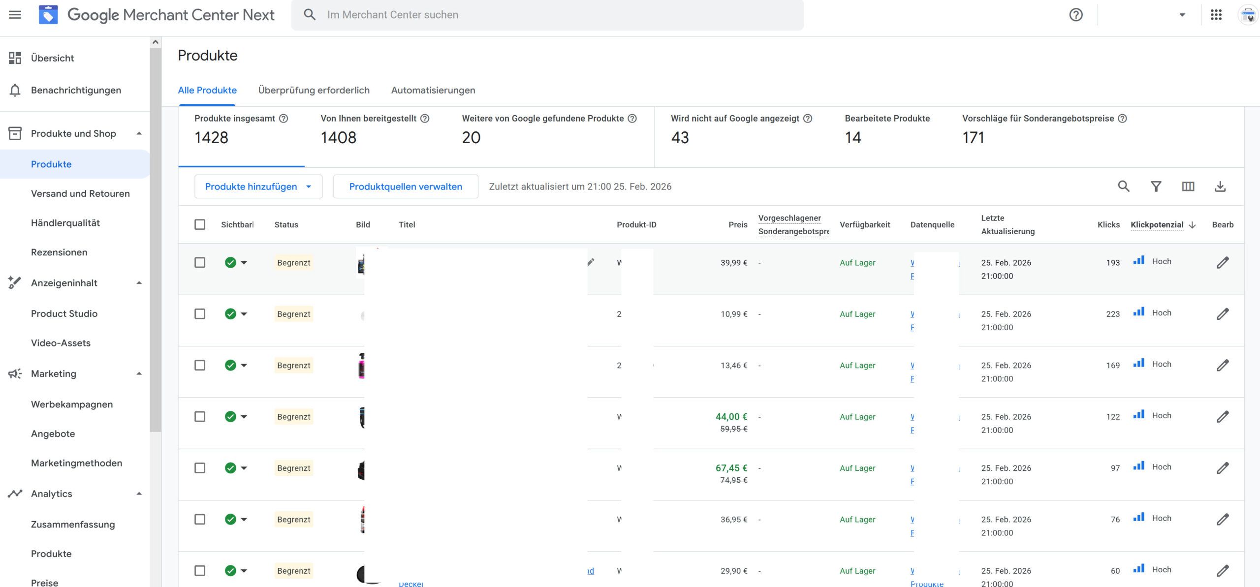The height and width of the screenshot is (587, 1260).
Task: Open Versand und Retouren in sidebar
Action: pos(80,193)
